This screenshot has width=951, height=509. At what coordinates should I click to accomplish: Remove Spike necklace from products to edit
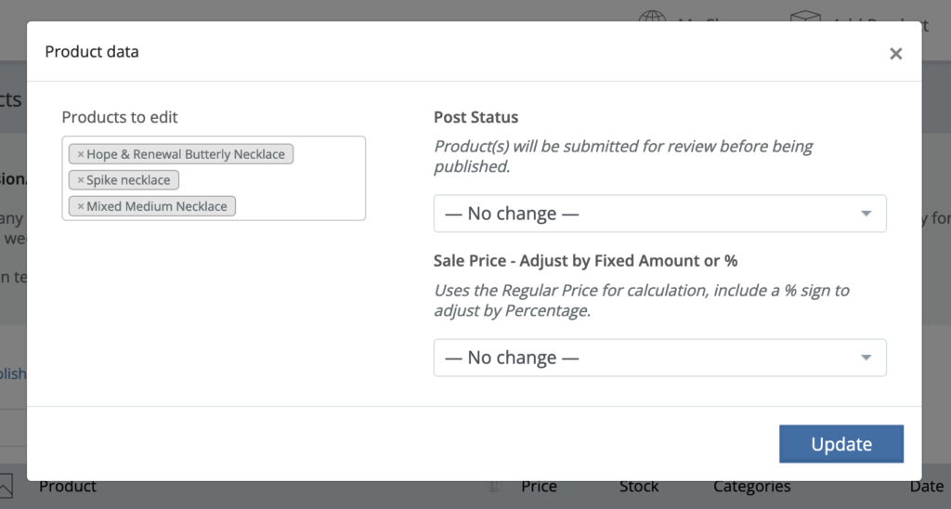pos(81,180)
